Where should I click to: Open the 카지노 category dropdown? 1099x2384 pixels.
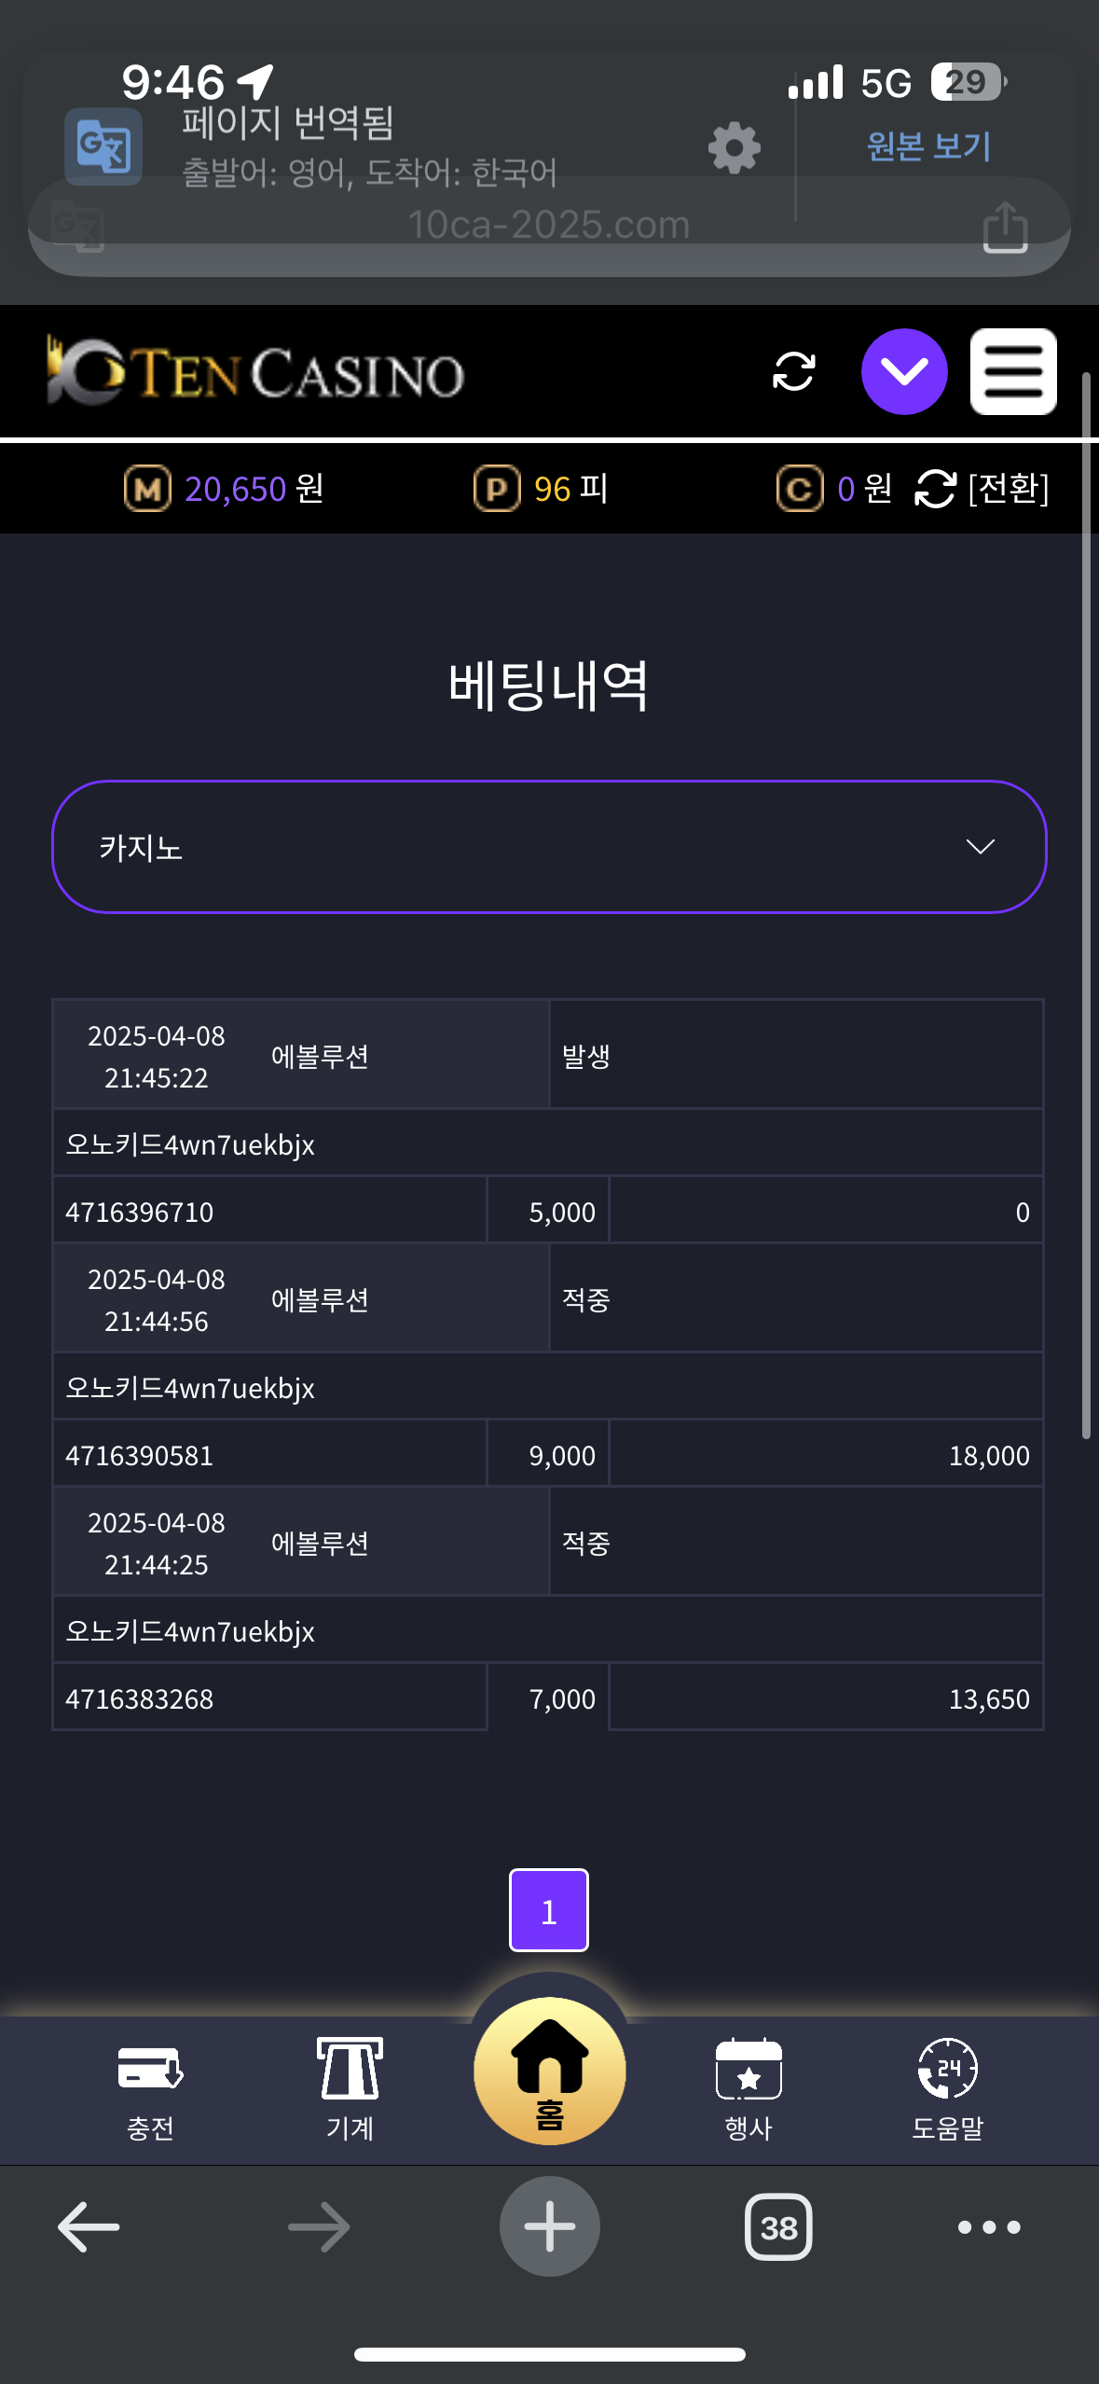(x=549, y=847)
